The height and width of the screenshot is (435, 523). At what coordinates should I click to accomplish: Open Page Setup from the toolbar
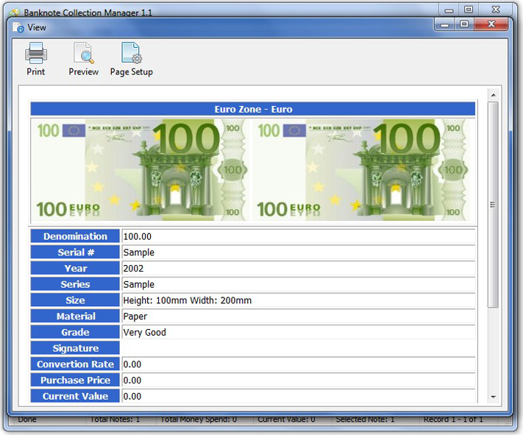131,54
